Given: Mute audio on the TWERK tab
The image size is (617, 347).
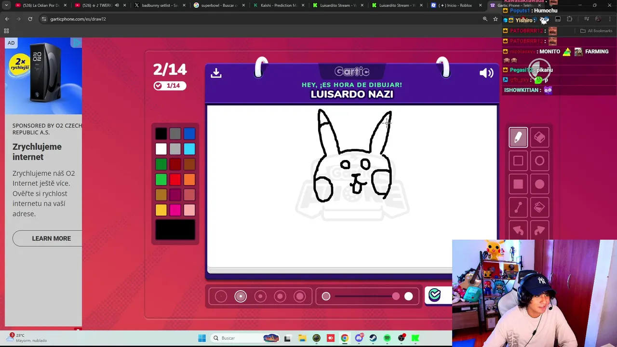Looking at the screenshot, I should [x=117, y=5].
